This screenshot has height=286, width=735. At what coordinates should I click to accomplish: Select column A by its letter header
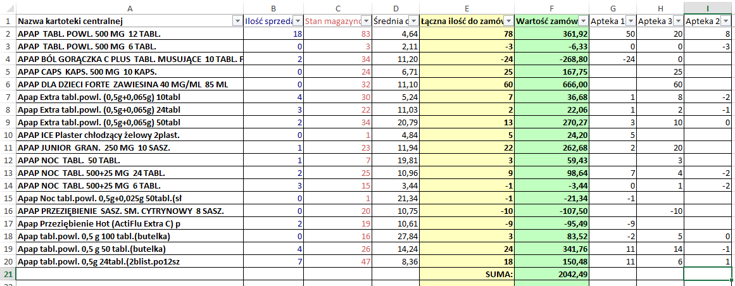pos(130,8)
